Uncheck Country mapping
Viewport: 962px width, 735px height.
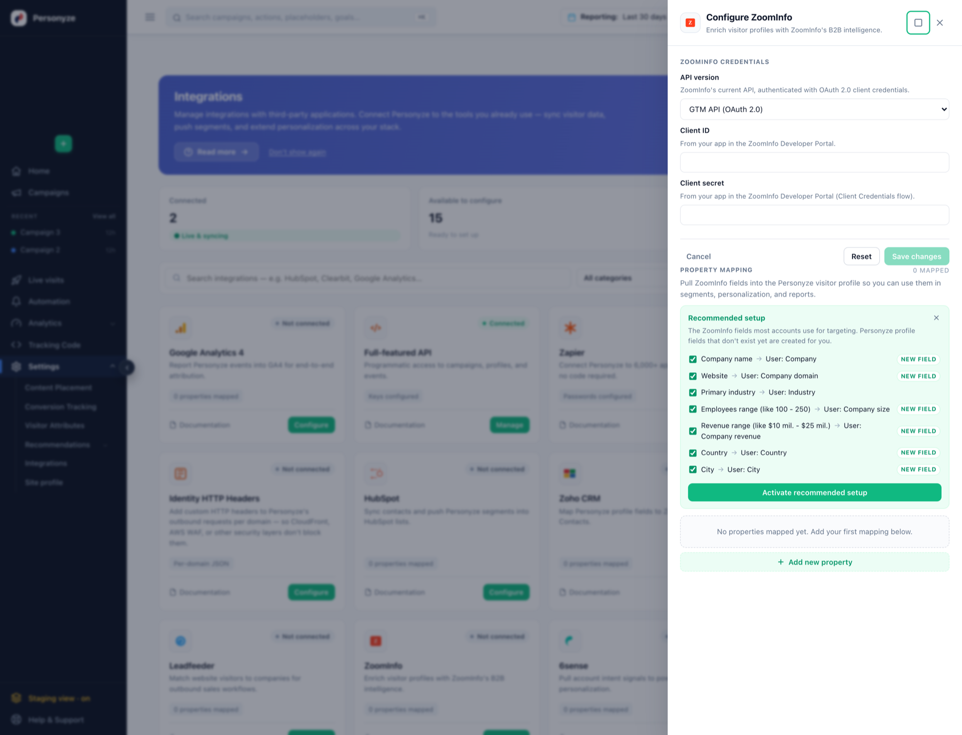693,453
